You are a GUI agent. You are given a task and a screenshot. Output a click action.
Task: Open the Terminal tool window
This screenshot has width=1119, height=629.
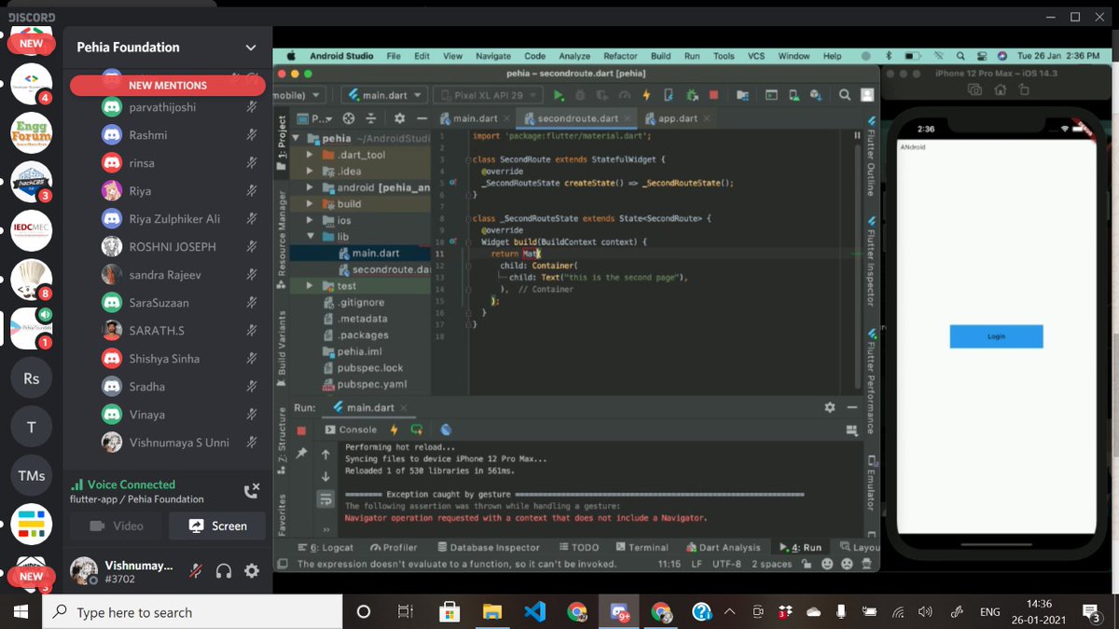point(641,547)
